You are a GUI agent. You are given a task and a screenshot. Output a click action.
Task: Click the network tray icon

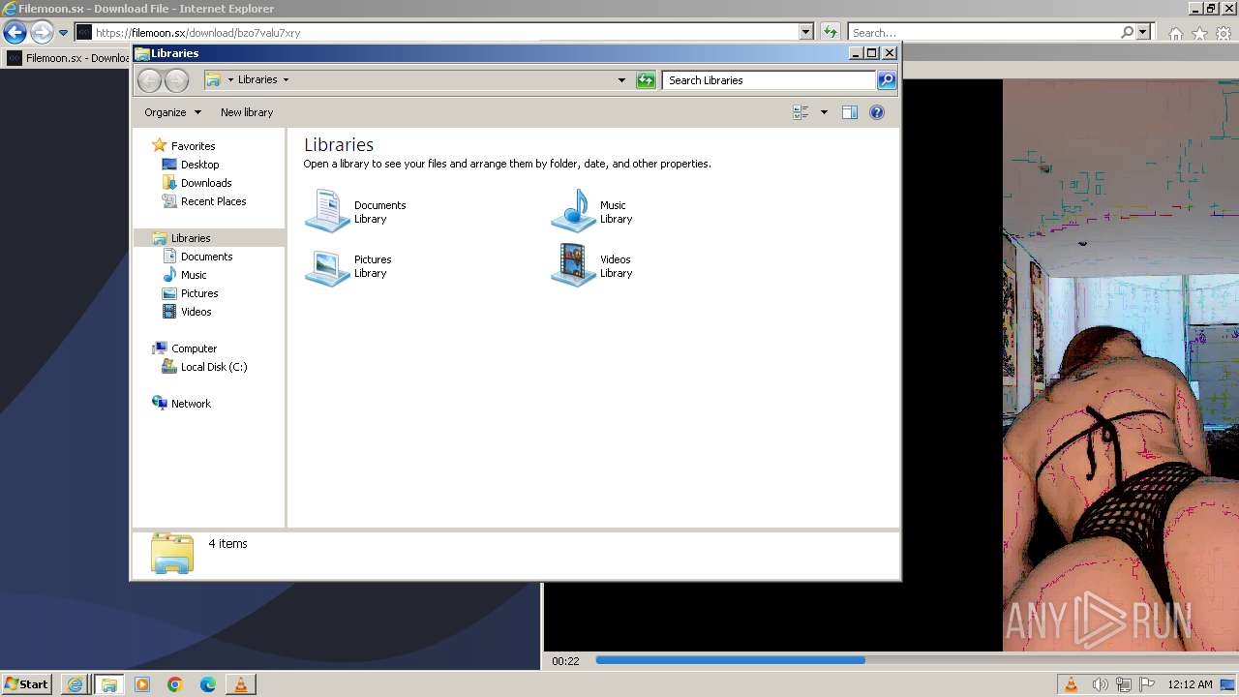coord(1125,684)
